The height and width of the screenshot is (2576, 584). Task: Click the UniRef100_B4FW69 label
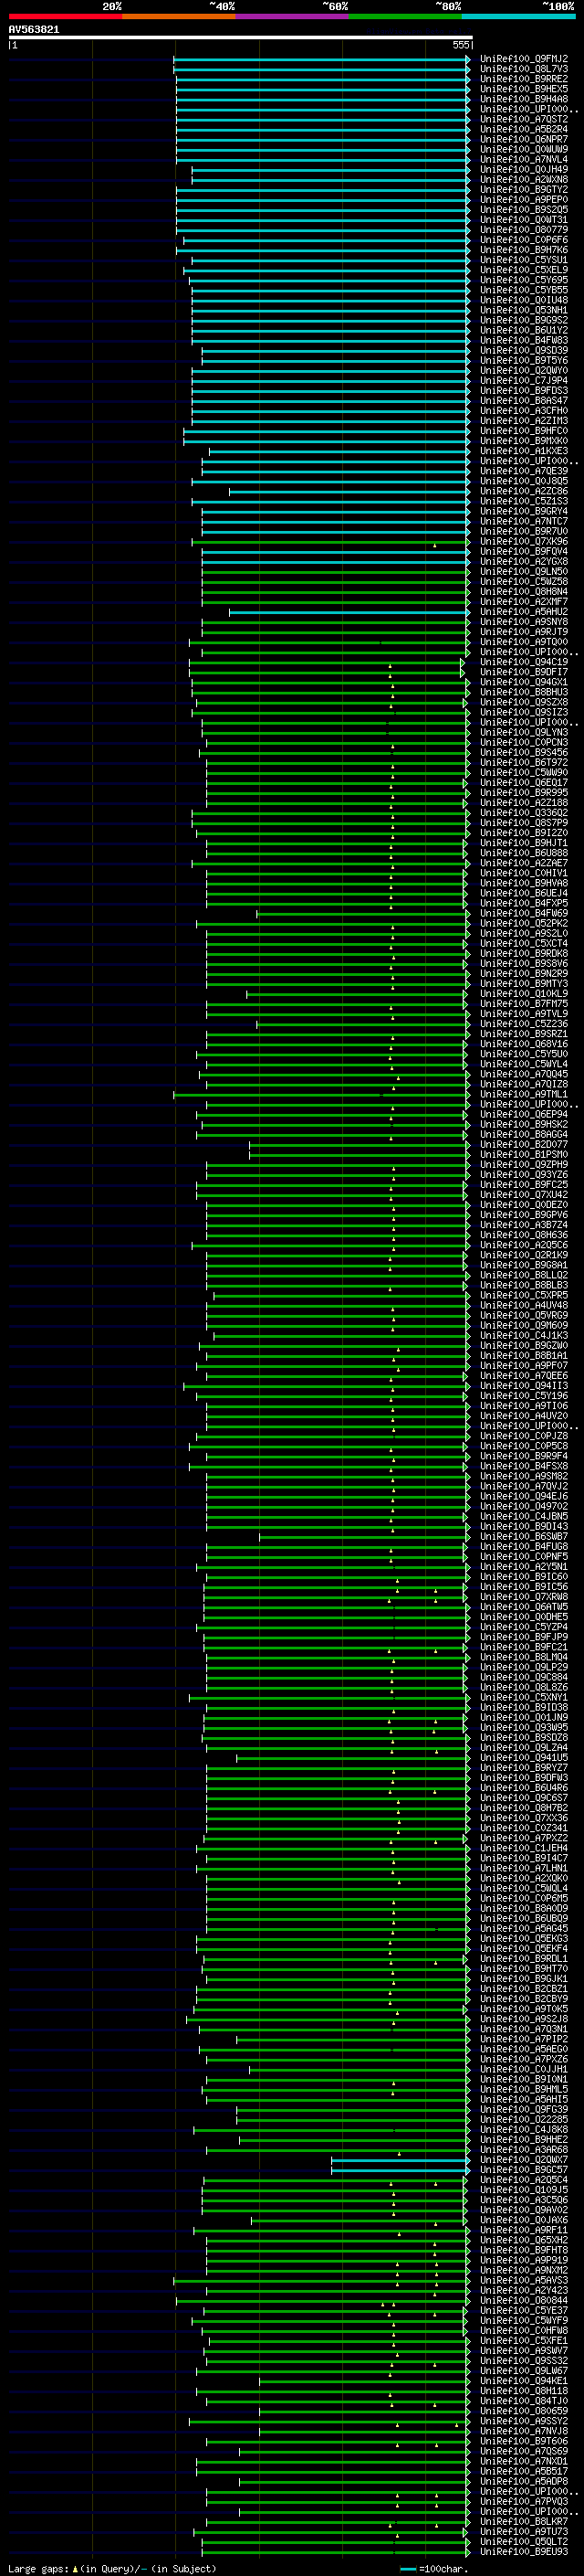tap(524, 914)
